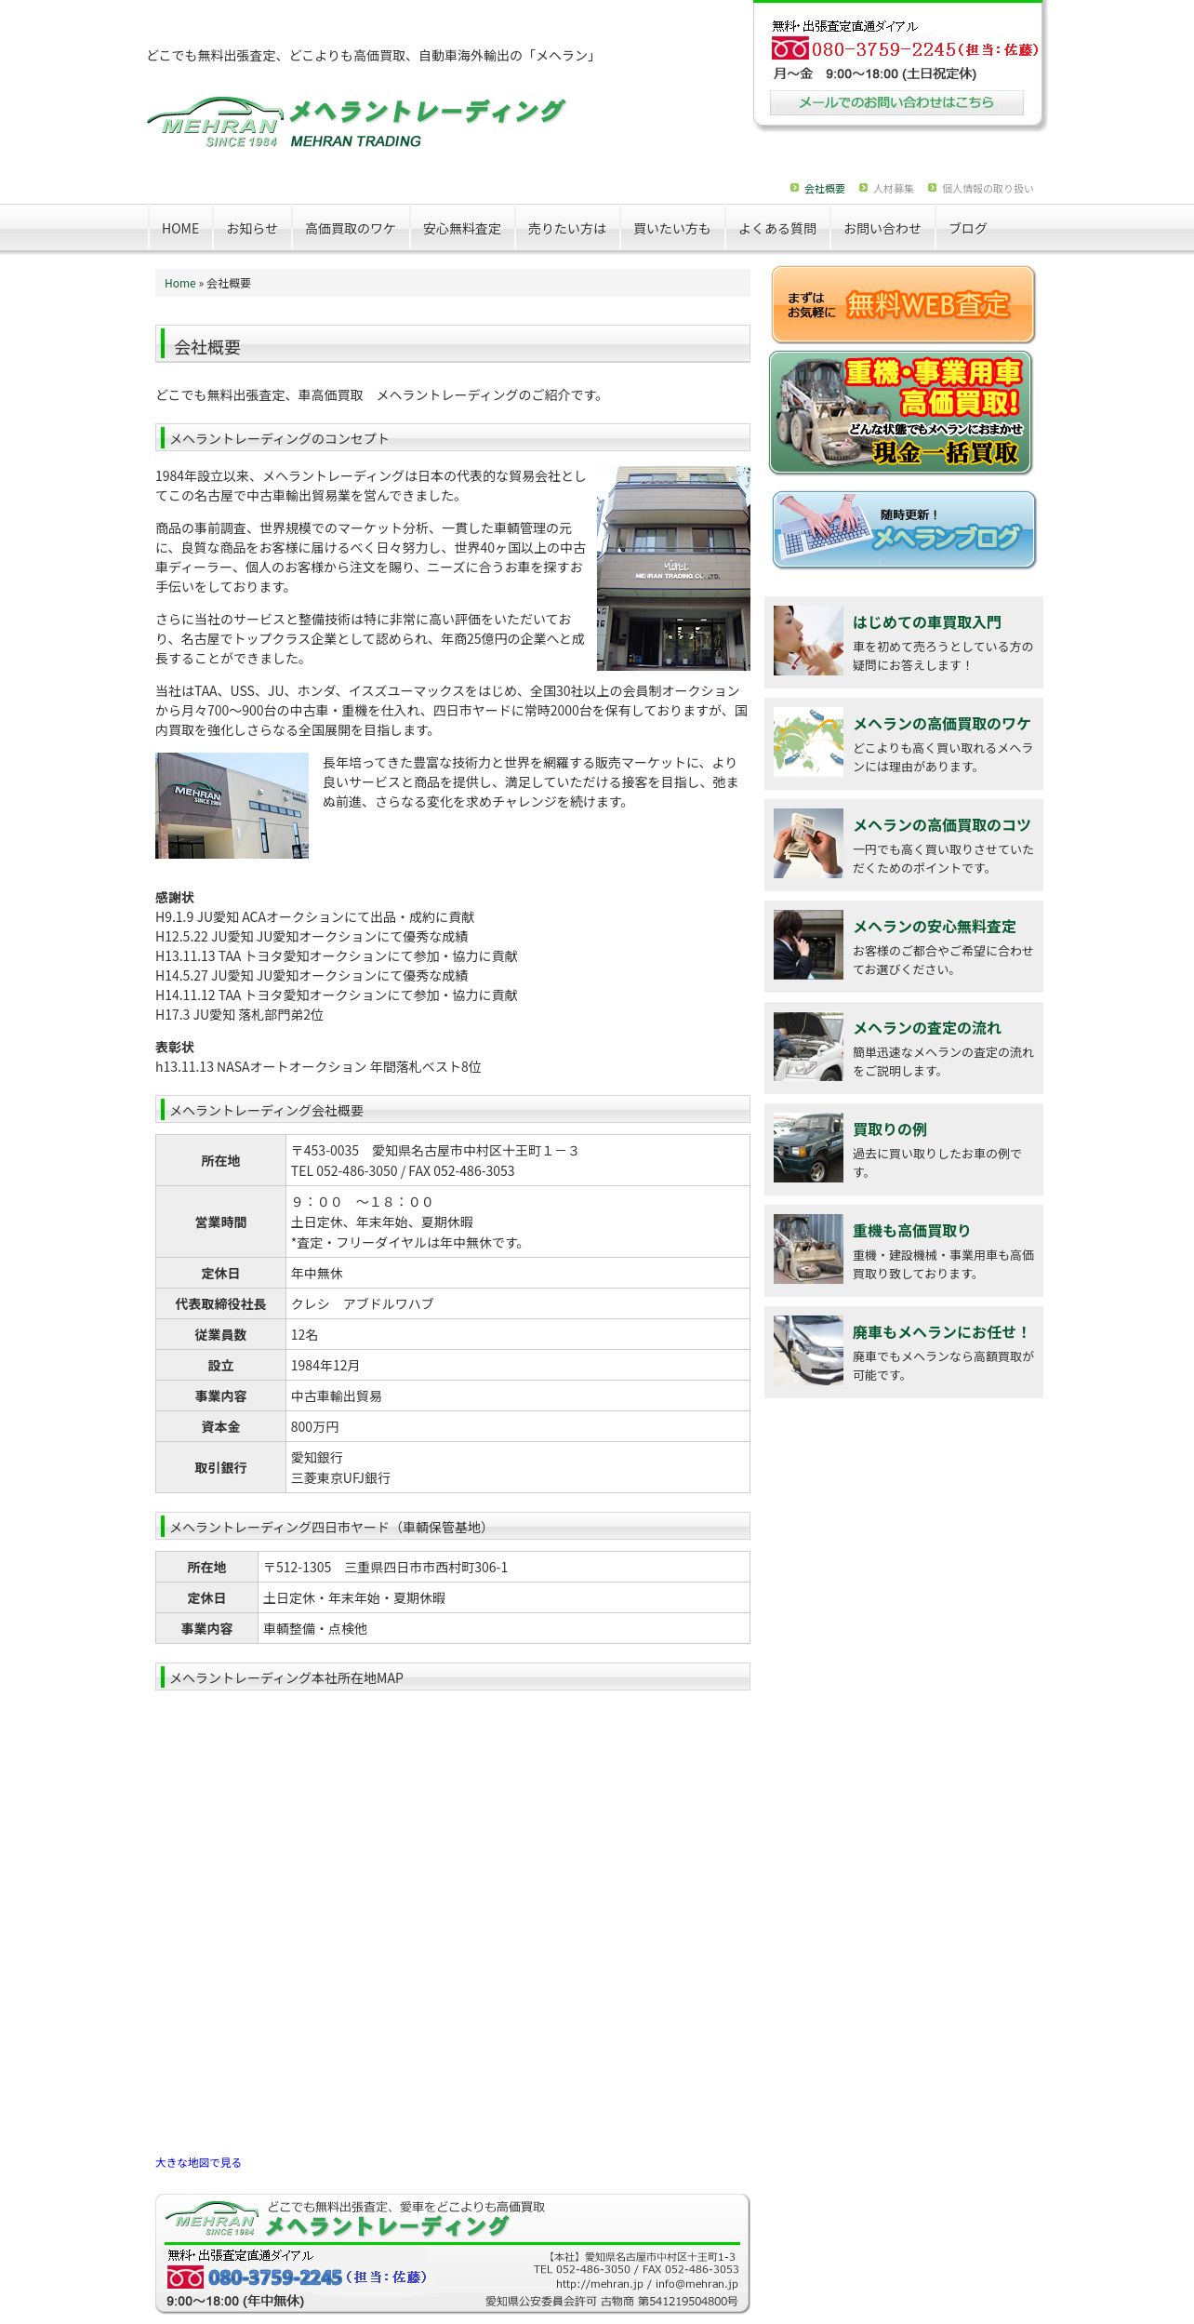Open お問い合わせ navigation item
The image size is (1194, 2324).
pyautogui.click(x=882, y=228)
